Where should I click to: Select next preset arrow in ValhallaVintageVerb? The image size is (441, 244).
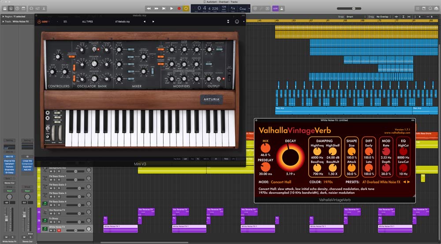(x=409, y=182)
